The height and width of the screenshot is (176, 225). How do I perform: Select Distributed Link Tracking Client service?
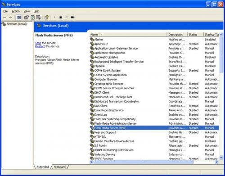point(113,97)
